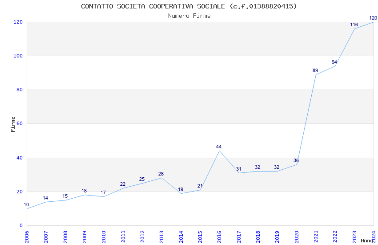Click the x-axis year 2022
This screenshot has width=378, height=245.
click(x=335, y=237)
